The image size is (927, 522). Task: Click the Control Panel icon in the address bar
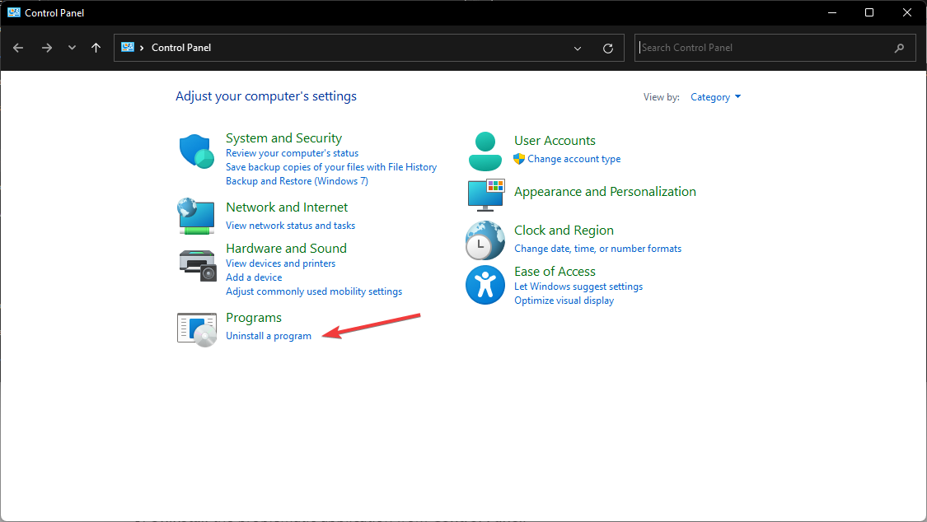[x=128, y=48]
